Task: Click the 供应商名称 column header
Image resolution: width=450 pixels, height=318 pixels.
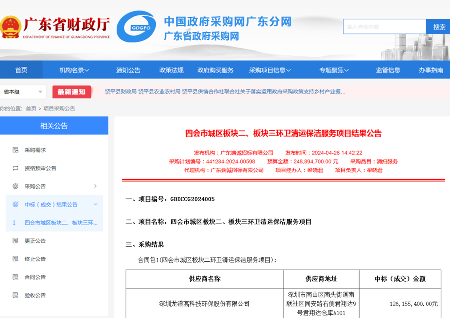Action: [204, 279]
